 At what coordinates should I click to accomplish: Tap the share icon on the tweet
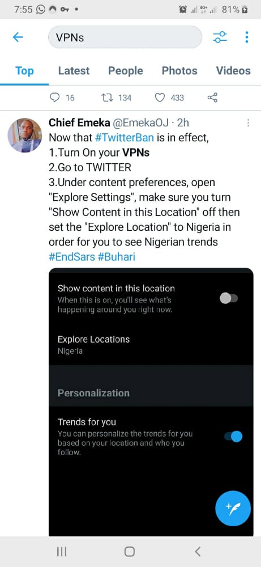coord(213,98)
